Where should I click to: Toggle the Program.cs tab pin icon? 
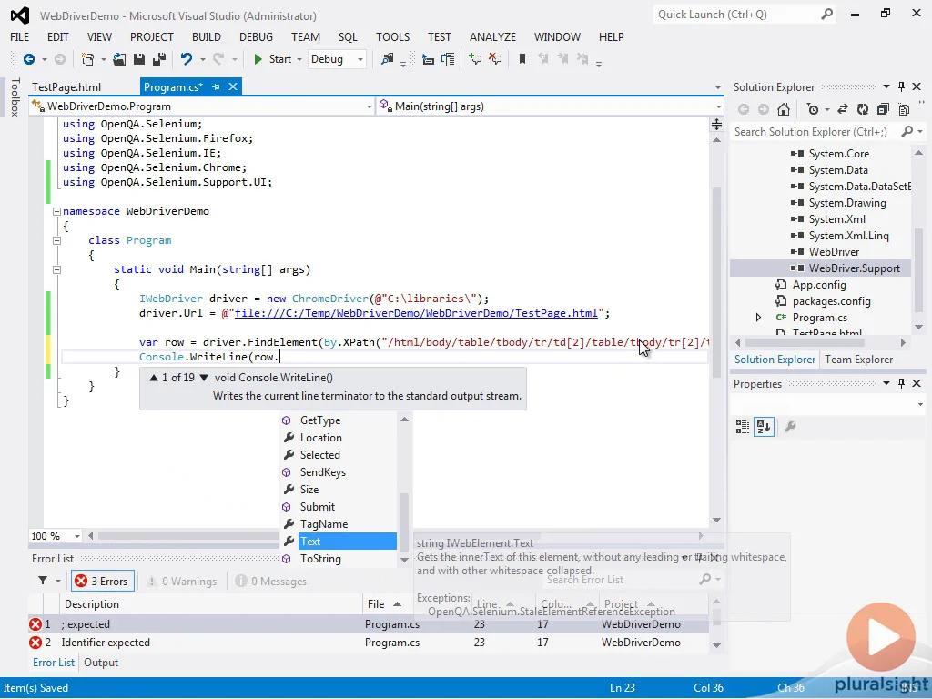point(216,86)
